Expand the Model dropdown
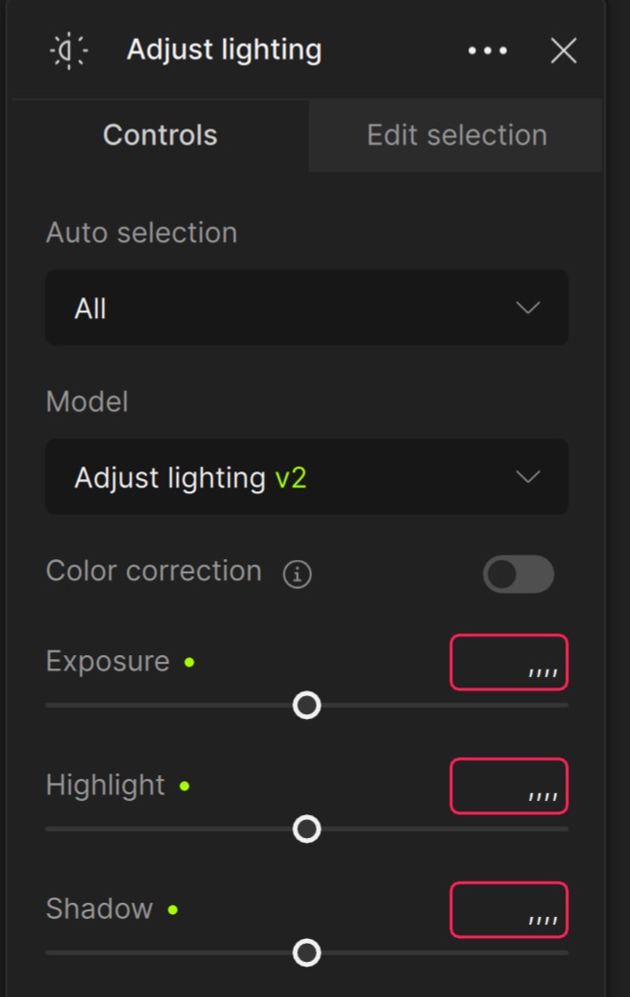This screenshot has height=997, width=630. [x=306, y=476]
